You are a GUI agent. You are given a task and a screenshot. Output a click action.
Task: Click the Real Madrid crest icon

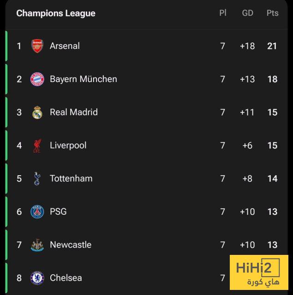pos(37,112)
